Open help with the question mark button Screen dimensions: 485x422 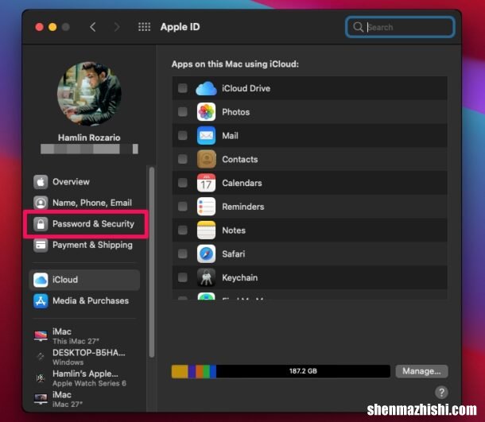pos(441,393)
